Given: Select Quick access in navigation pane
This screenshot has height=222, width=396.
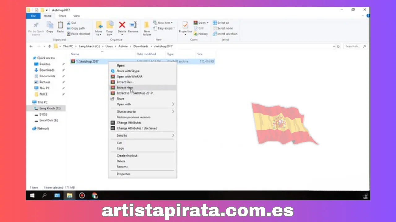Looking at the screenshot, I should pyautogui.click(x=46, y=58).
